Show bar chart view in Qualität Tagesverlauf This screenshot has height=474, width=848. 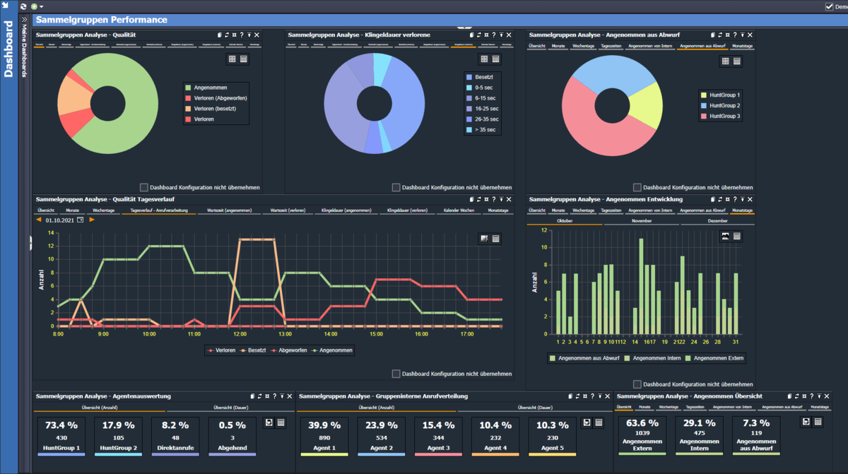[x=484, y=239]
